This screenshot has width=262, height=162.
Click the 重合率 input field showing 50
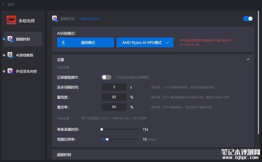pos(114,107)
